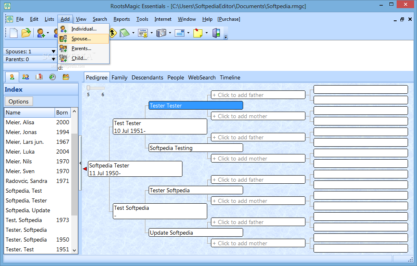Switch to the Timeline tab
This screenshot has height=266, width=417.
coord(230,77)
